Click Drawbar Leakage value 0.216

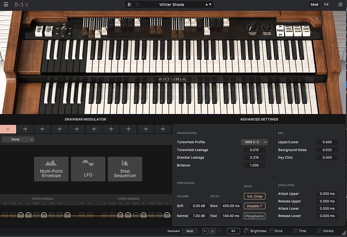(254, 158)
